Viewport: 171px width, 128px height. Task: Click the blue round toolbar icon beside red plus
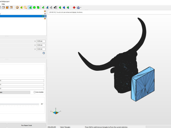pyautogui.click(x=78, y=7)
